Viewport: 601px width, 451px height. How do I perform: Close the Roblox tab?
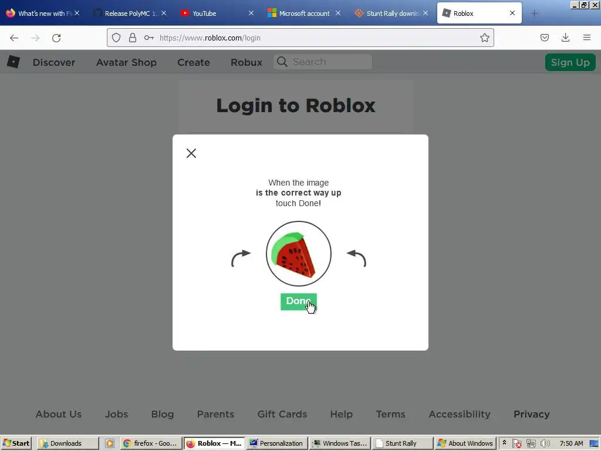[x=512, y=13]
